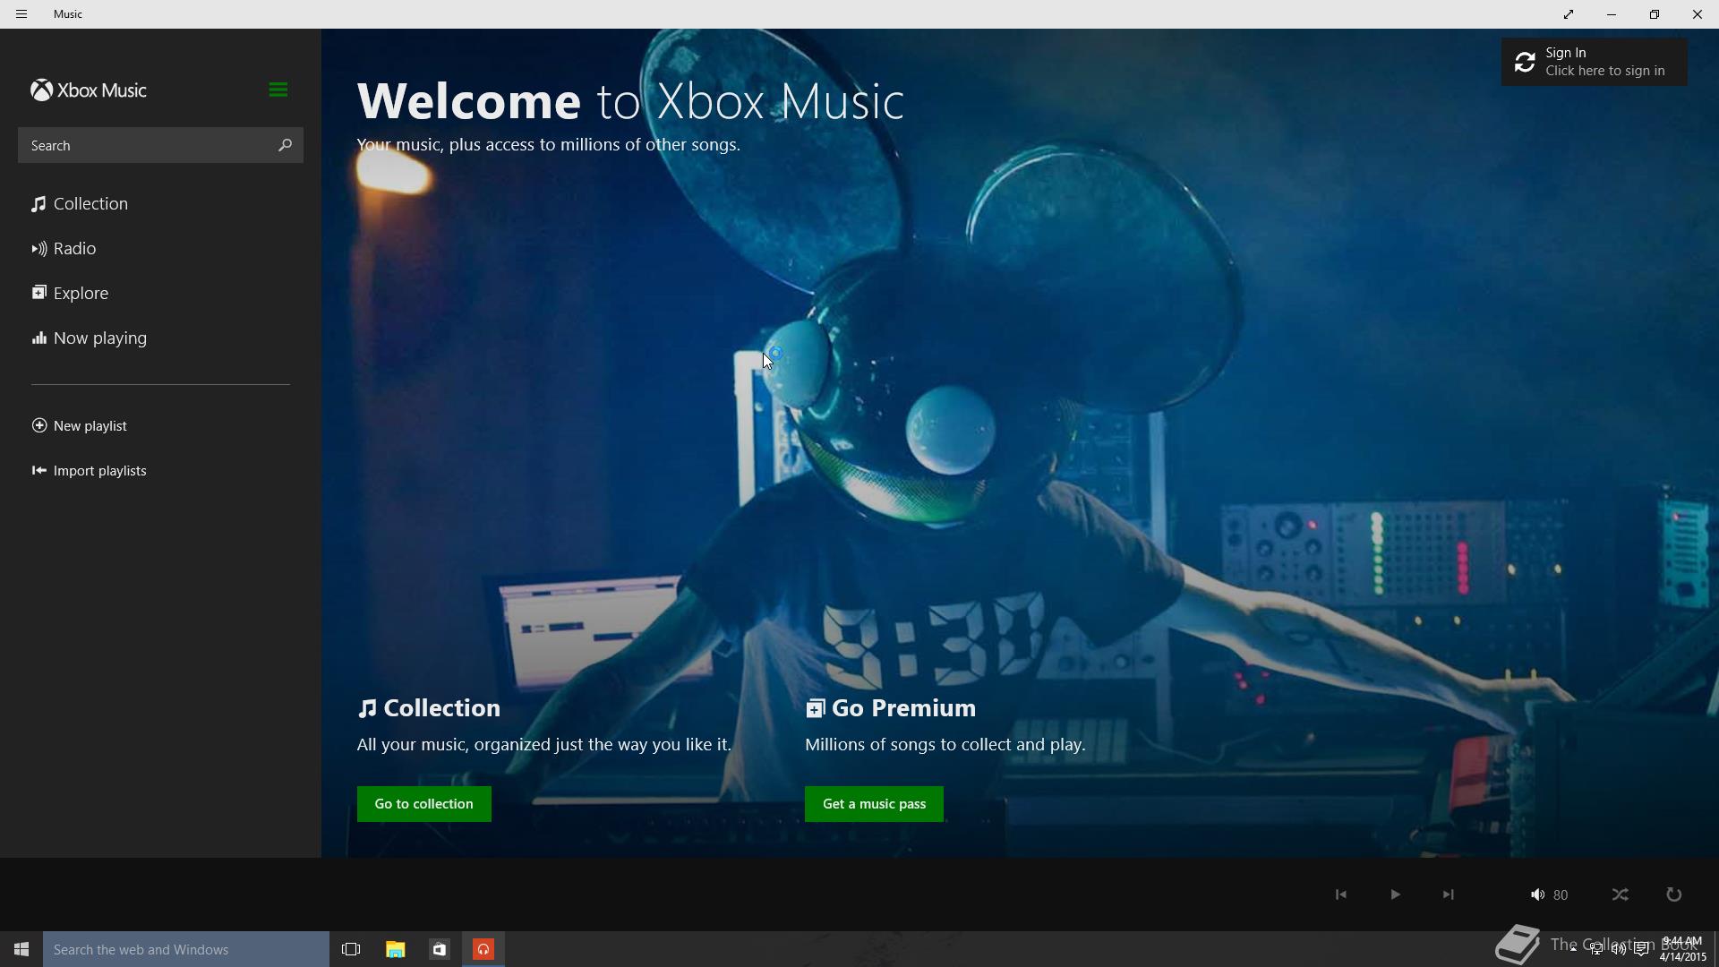The image size is (1719, 967).
Task: Click the Get a music pass button
Action: tap(874, 804)
